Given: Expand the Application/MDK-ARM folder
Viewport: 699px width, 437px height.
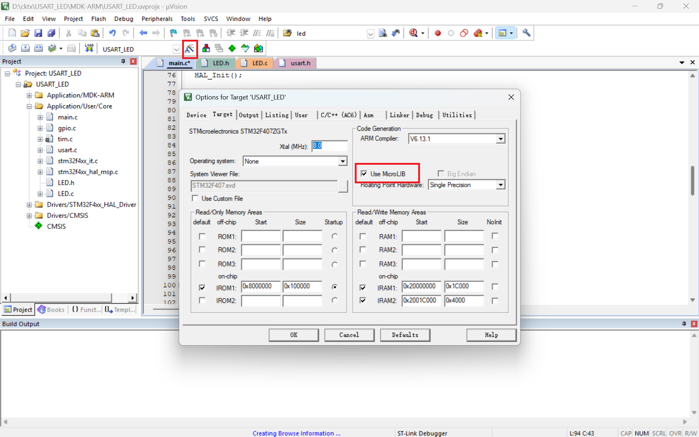Looking at the screenshot, I should tap(29, 95).
